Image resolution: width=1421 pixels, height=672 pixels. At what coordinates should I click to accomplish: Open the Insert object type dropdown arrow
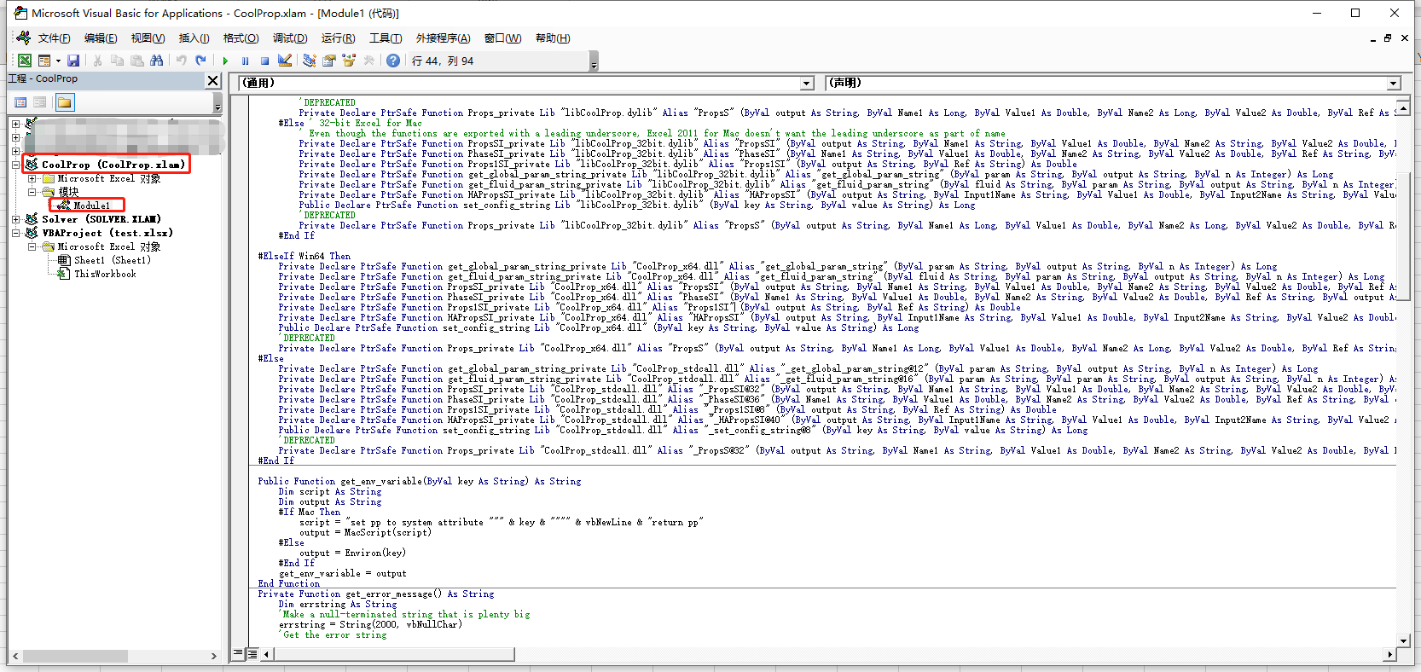(x=58, y=61)
